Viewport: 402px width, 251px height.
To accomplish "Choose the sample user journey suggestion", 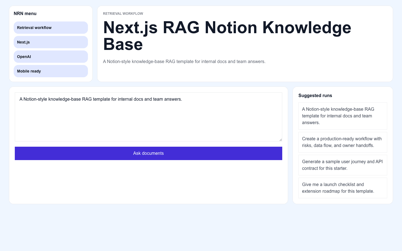I will coord(343,165).
